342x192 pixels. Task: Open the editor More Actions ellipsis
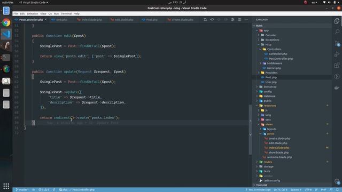click(246, 20)
